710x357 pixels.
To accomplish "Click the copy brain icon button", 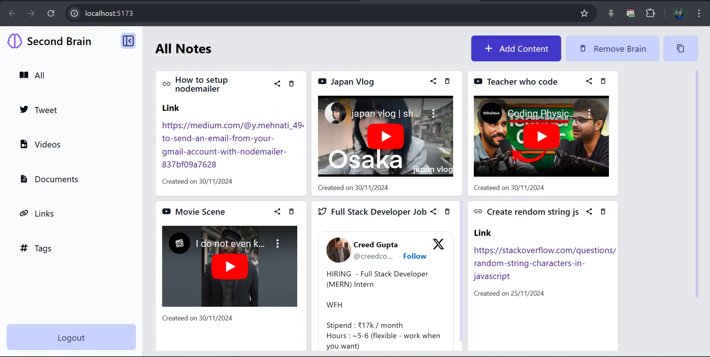I will click(x=680, y=48).
